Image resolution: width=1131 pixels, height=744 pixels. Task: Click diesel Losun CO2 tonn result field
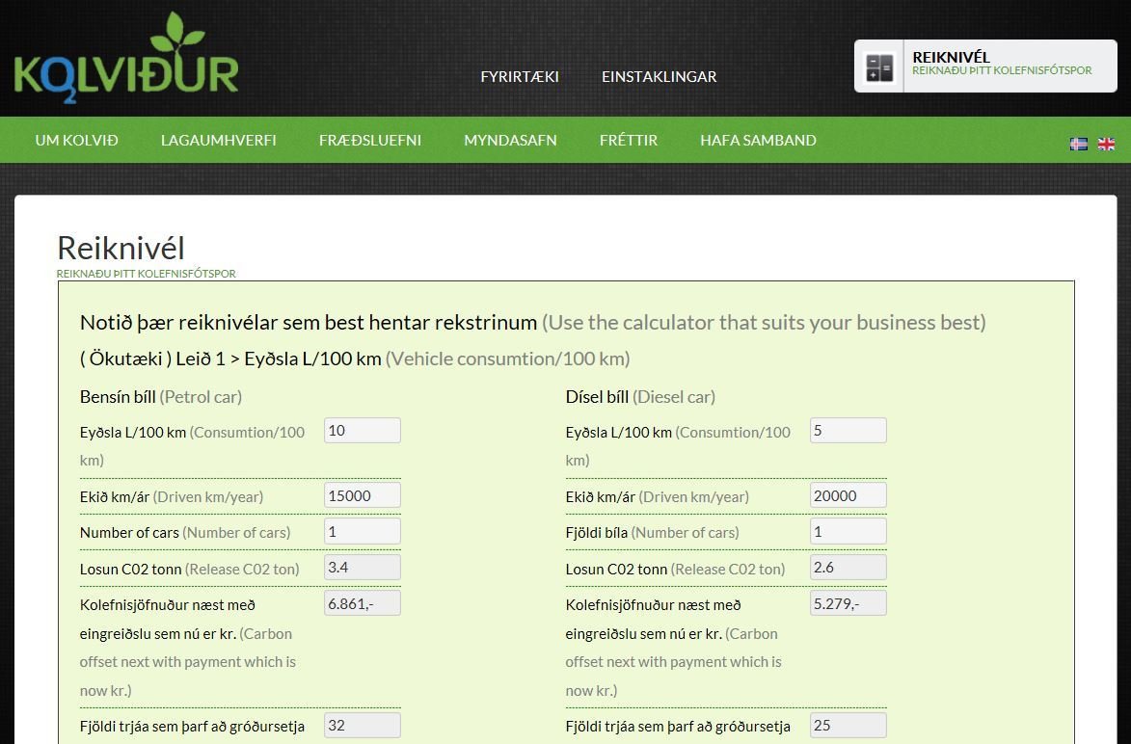point(848,568)
